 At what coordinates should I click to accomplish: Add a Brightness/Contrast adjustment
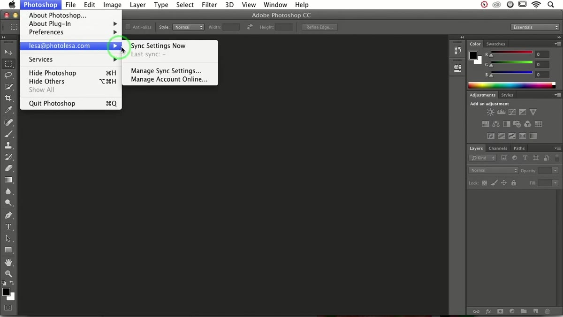point(490,112)
